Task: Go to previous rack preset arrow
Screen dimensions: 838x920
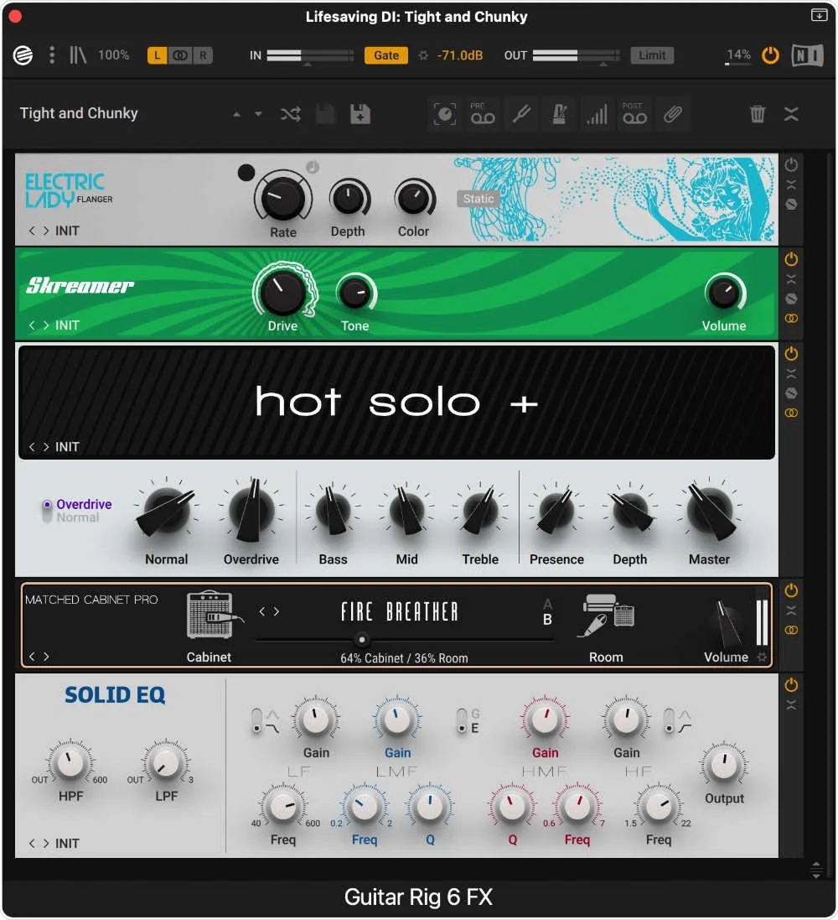Action: pos(236,114)
